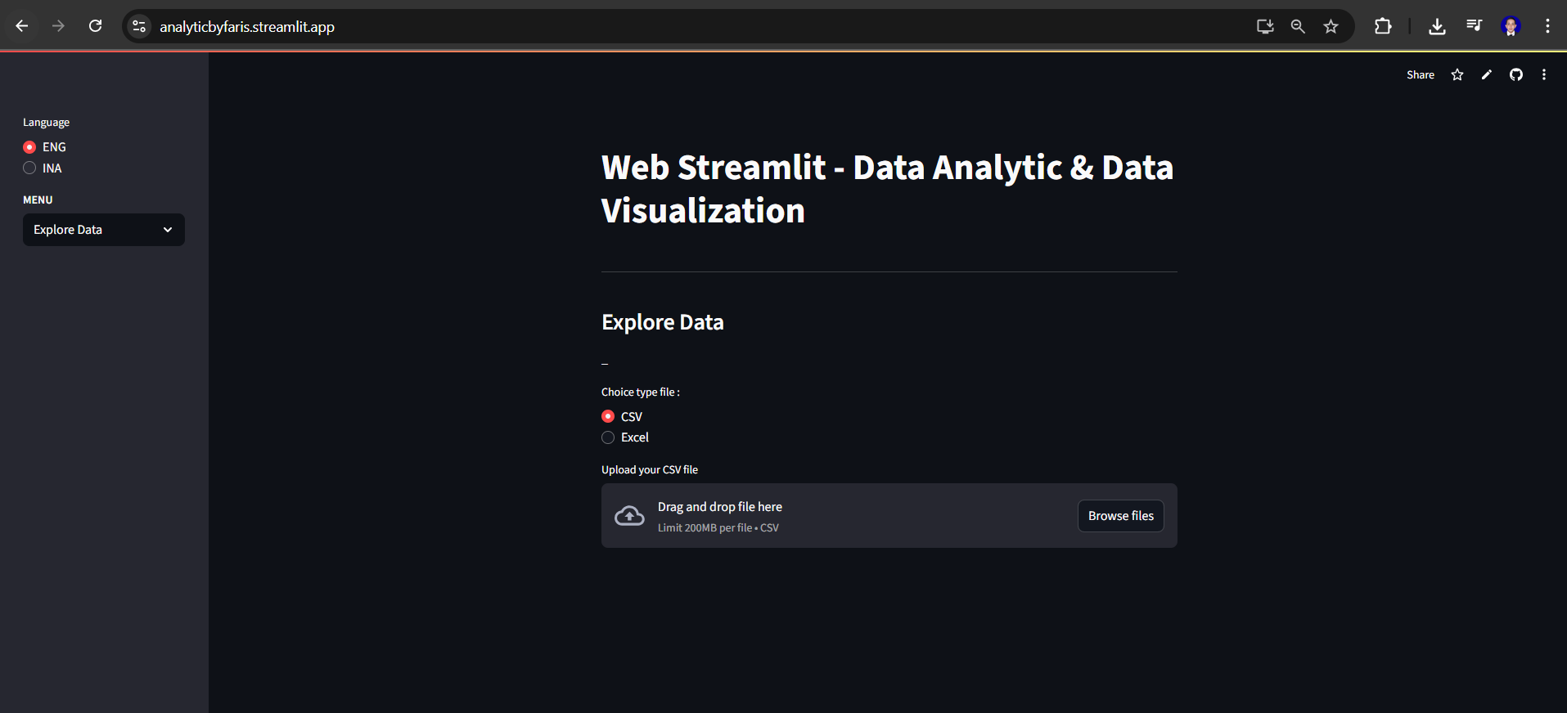Open the Chrome profile avatar

(x=1511, y=26)
